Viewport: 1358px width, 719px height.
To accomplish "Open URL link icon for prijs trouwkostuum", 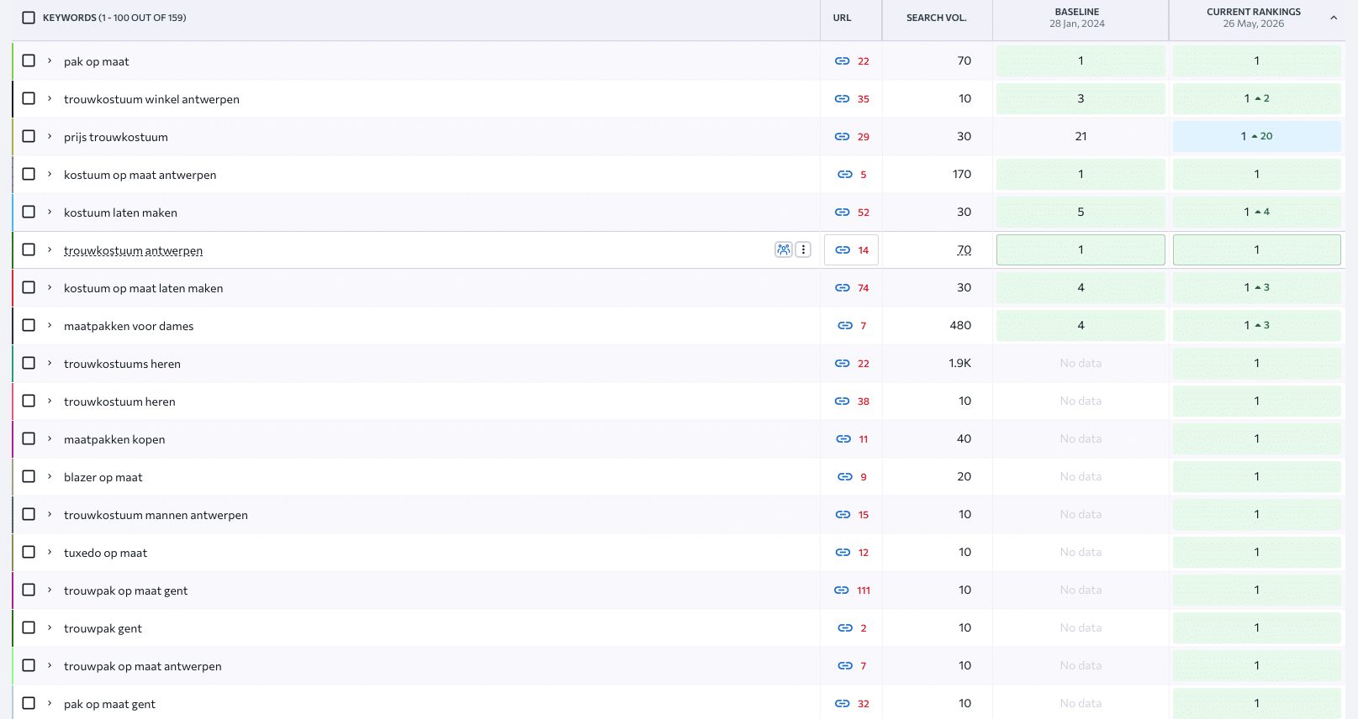I will pyautogui.click(x=842, y=137).
